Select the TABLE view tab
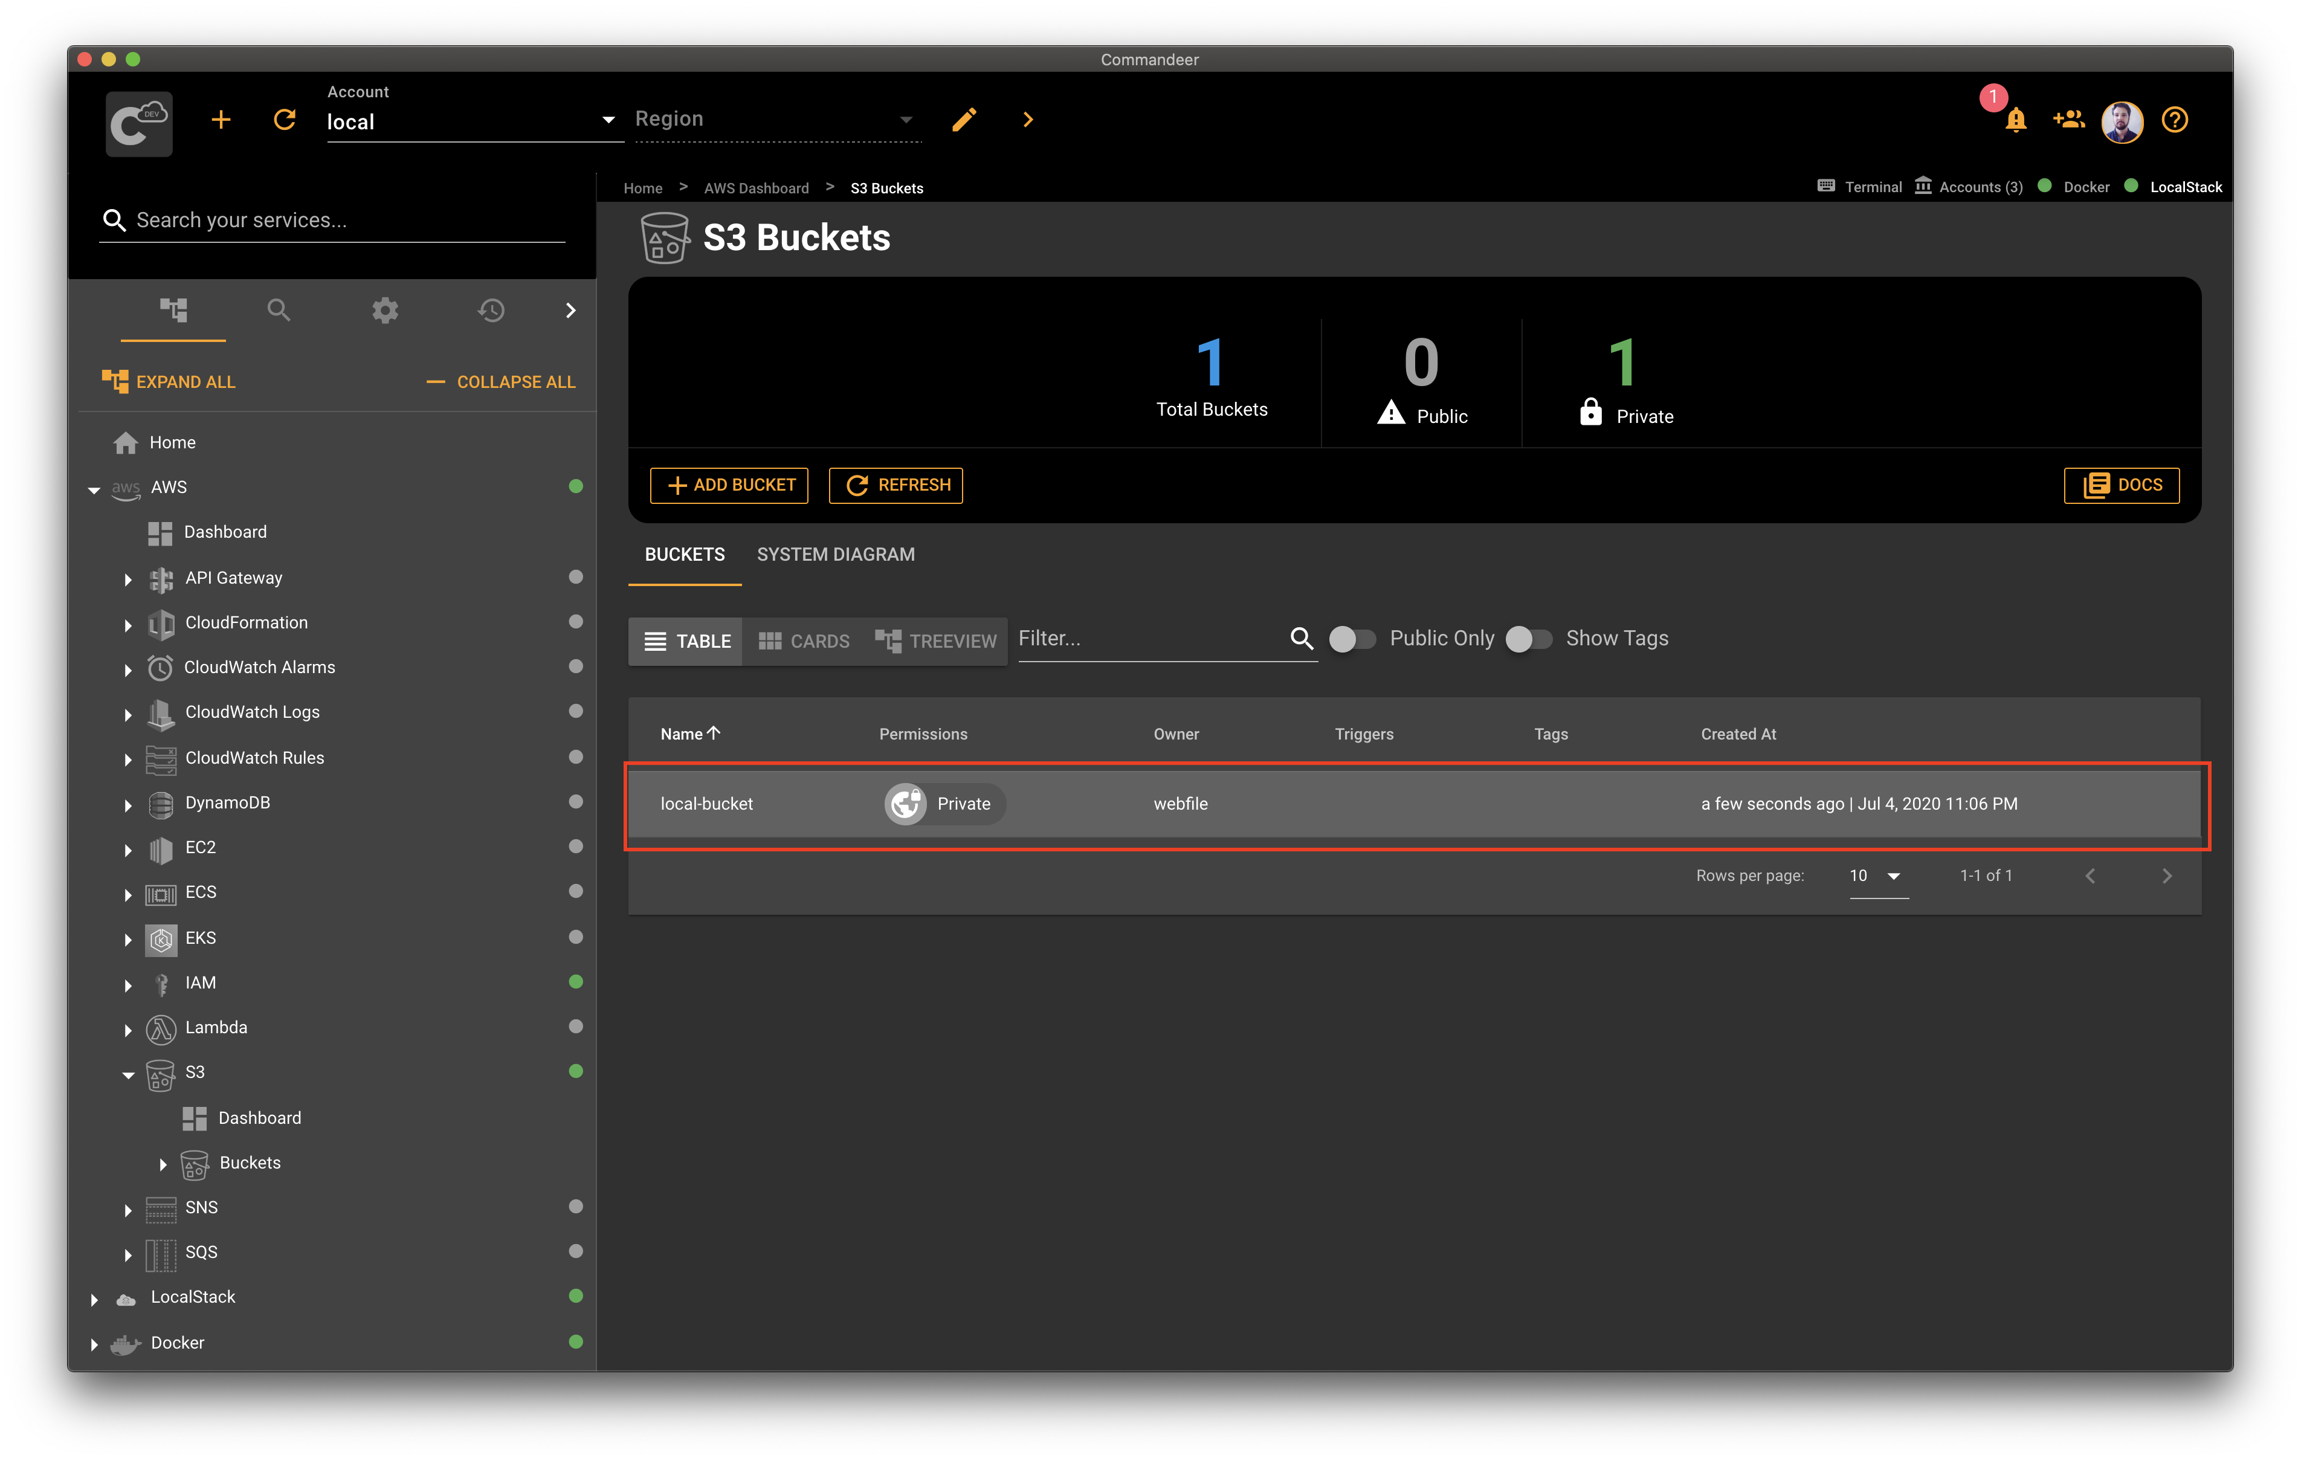This screenshot has width=2301, height=1461. click(x=686, y=641)
